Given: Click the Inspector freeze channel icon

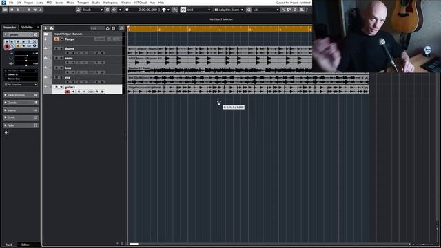Looking at the screenshot, I should click(34, 41).
